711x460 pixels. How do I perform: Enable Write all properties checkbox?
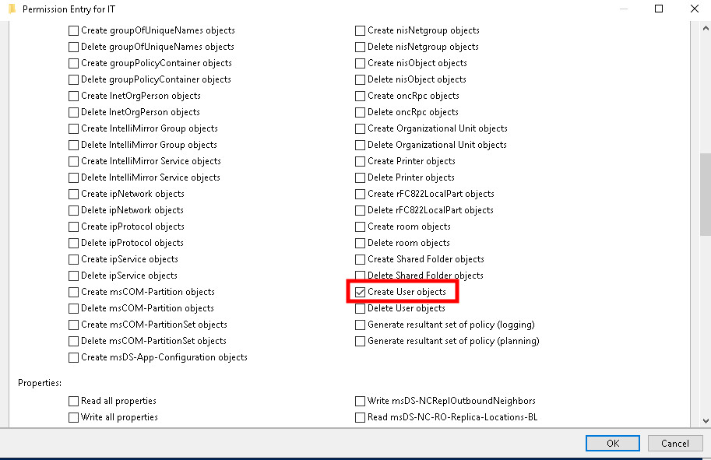coord(74,417)
